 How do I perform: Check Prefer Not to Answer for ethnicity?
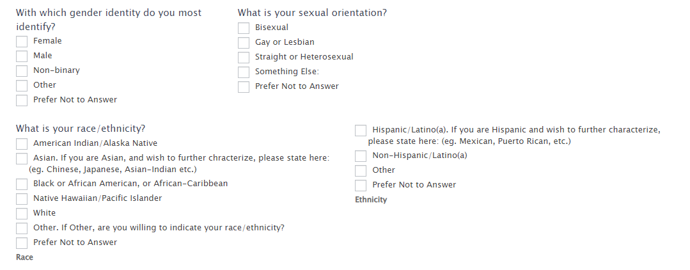tap(361, 186)
